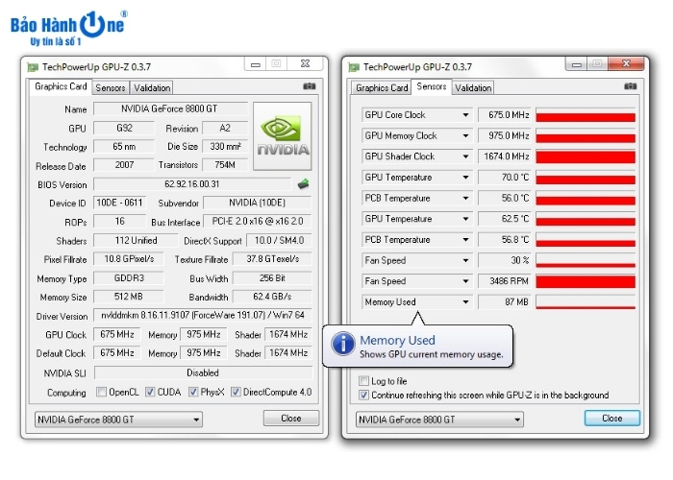Click the camera screenshot icon in Sensors window
This screenshot has height=480, width=673.
coord(630,86)
